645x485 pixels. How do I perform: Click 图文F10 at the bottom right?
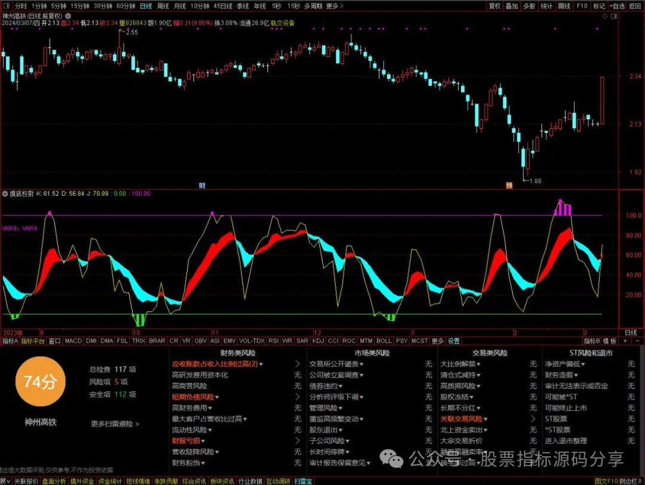click(x=606, y=481)
